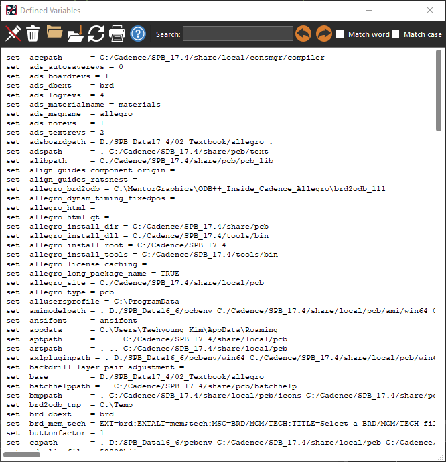Select the brd_dbext = brd line
Screen dimensions: 446x462
click(x=60, y=415)
